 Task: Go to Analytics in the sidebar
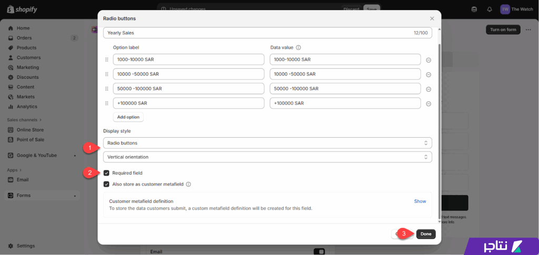coord(27,107)
